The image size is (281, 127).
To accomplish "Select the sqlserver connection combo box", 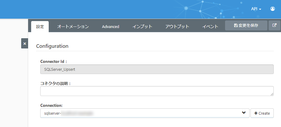I will point(145,113).
